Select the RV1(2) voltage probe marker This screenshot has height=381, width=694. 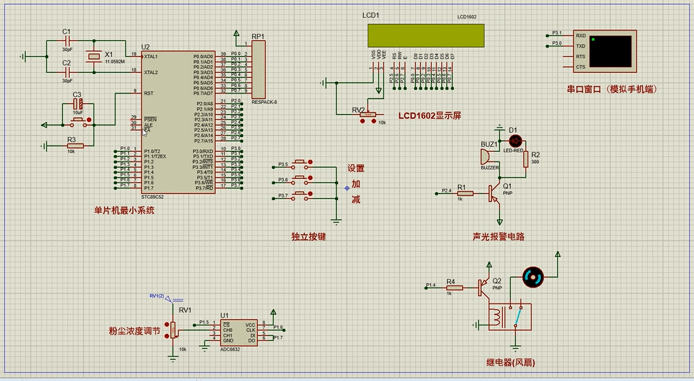coord(169,299)
